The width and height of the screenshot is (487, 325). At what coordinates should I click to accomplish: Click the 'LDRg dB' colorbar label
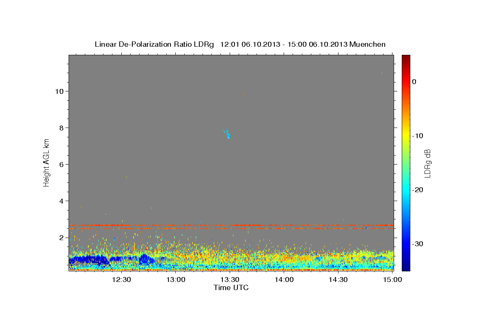[x=427, y=163]
